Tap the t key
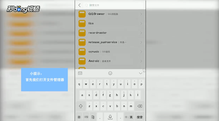Image resolution: width=219 pixels, height=121 pixels. [x=107, y=84]
